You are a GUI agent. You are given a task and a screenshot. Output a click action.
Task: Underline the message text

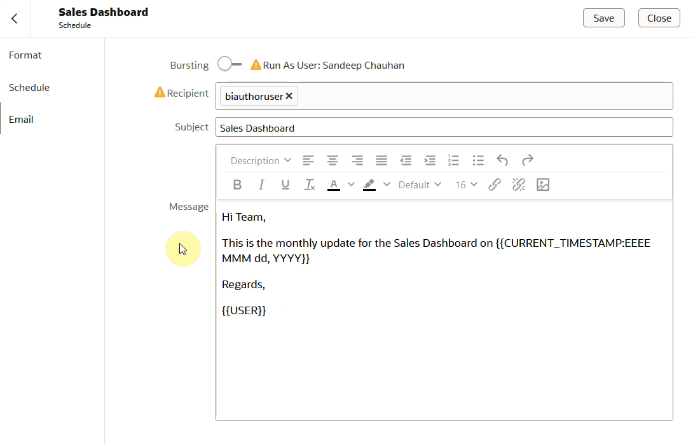[x=285, y=184]
